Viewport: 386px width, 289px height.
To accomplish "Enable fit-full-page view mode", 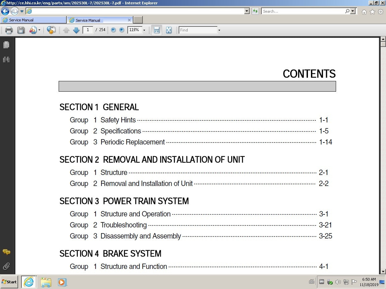I will [169, 30].
